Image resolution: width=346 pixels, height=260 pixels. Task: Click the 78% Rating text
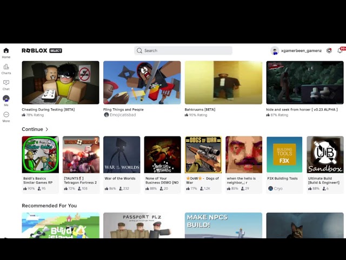35,115
